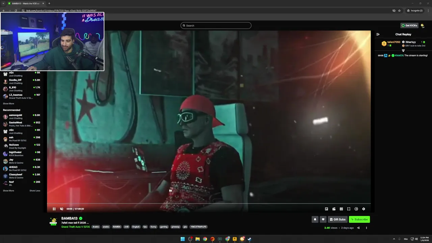Viewport: 432px width, 243px height.
Task: Open BAMBA13 channel name link
Action: [x=69, y=218]
